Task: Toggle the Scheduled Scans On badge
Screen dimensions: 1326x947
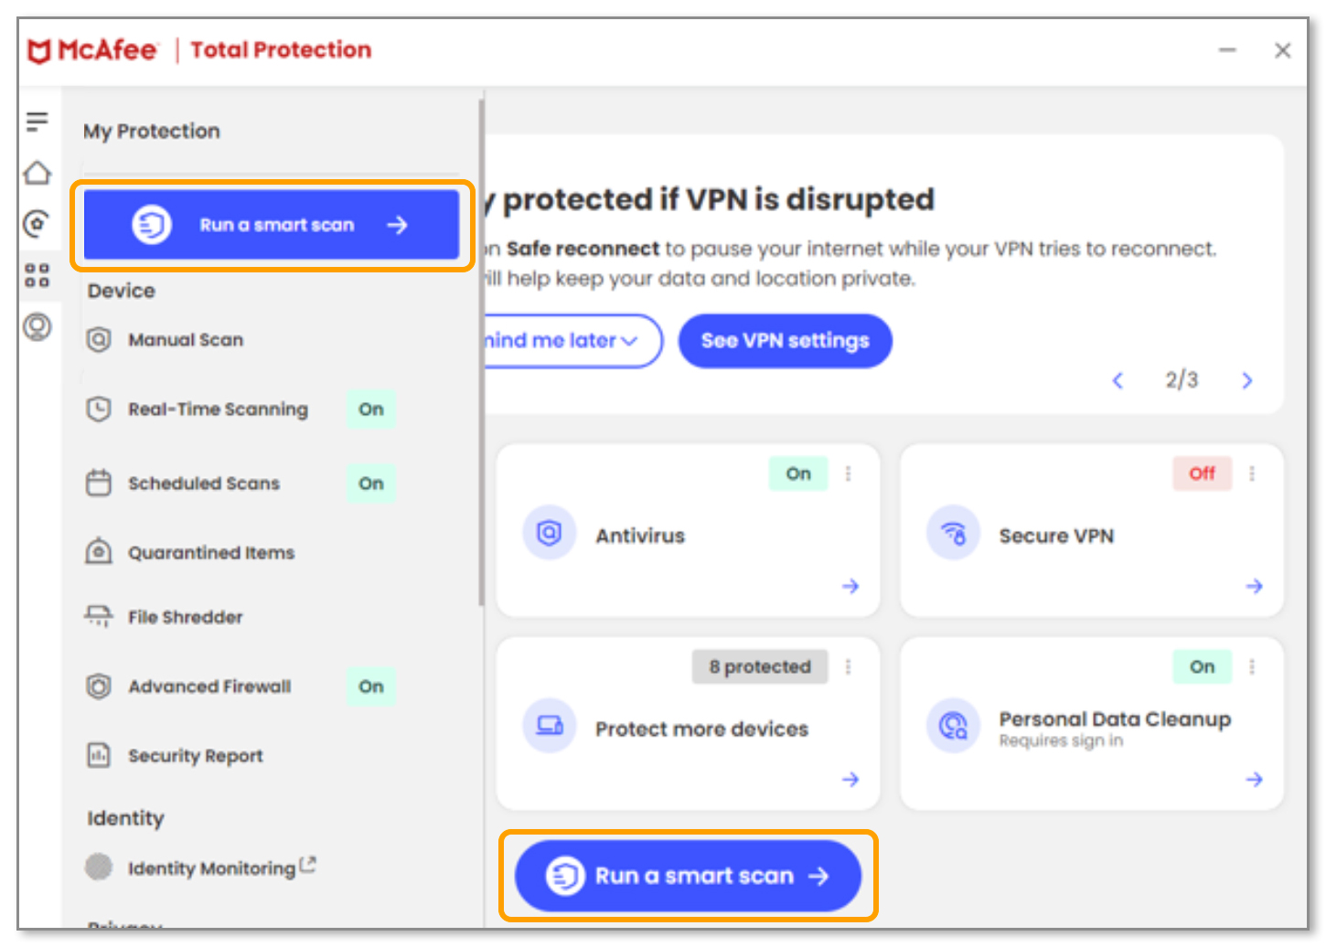Action: pyautogui.click(x=370, y=484)
